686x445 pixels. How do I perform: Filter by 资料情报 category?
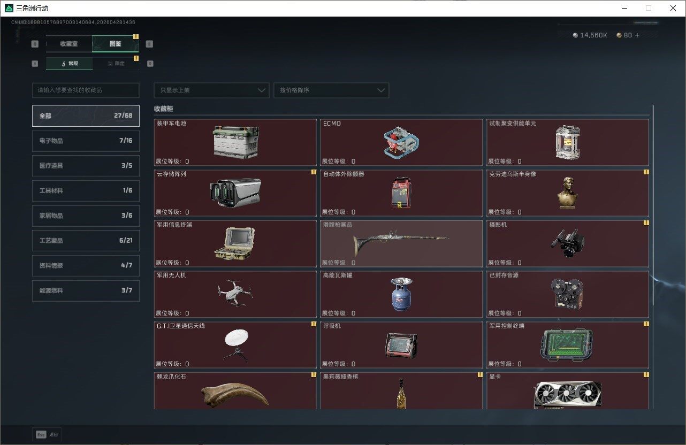(86, 266)
